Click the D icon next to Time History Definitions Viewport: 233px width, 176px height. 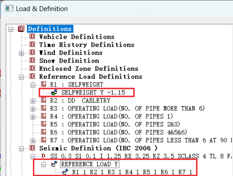(32, 45)
